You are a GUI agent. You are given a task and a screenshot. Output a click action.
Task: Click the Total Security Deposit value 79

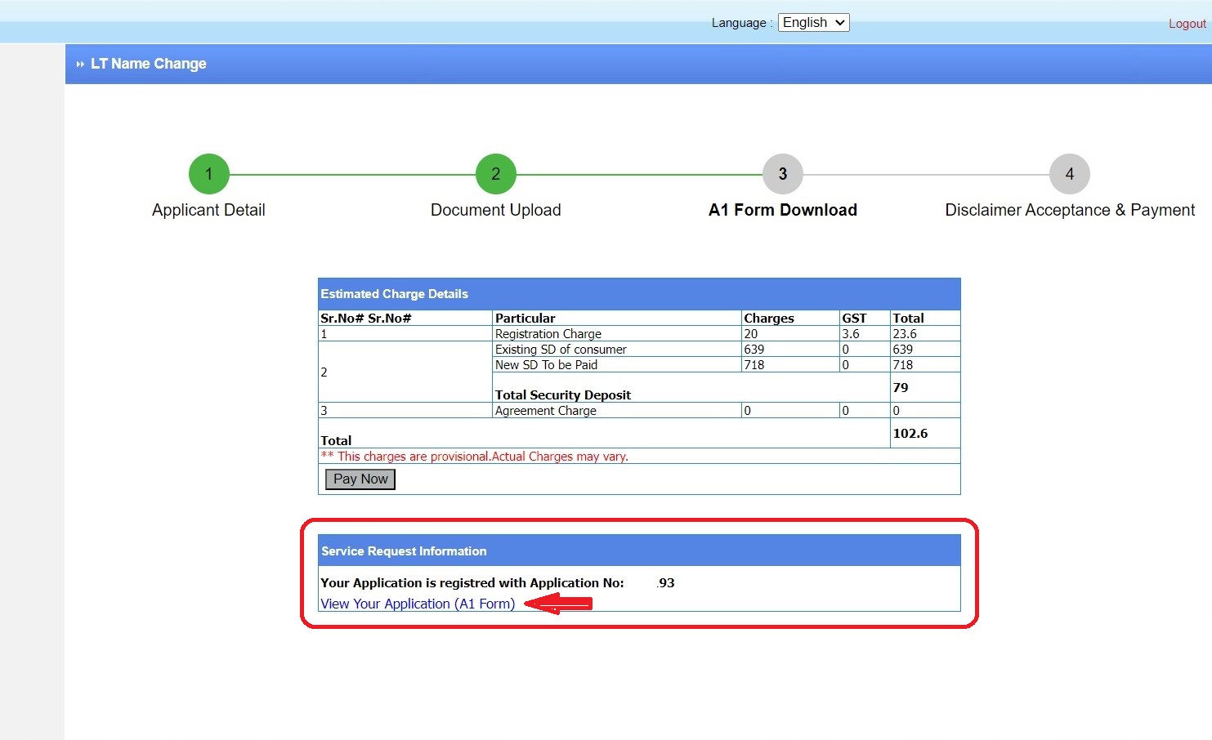point(901,388)
